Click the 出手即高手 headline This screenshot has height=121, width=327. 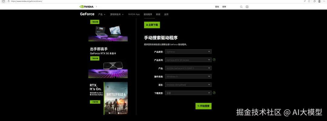99,49
